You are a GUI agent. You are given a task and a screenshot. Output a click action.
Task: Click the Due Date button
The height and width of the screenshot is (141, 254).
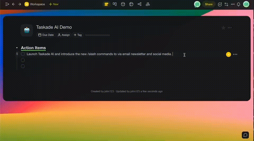tap(46, 35)
